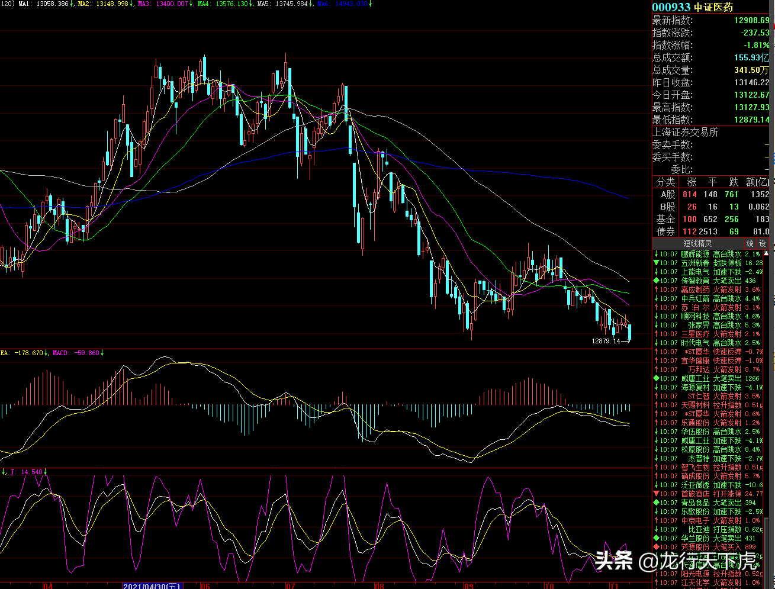775x589 pixels.
Task: Select the 五洲新春 封跌停板 alert row
Action: pyautogui.click(x=708, y=263)
